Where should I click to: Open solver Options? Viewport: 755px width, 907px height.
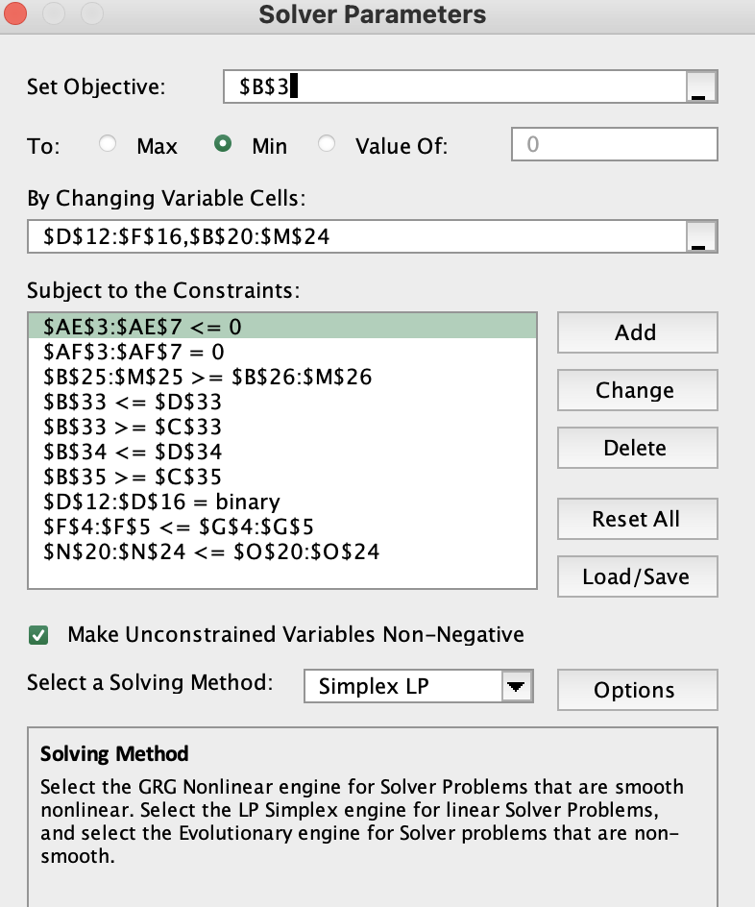(636, 690)
